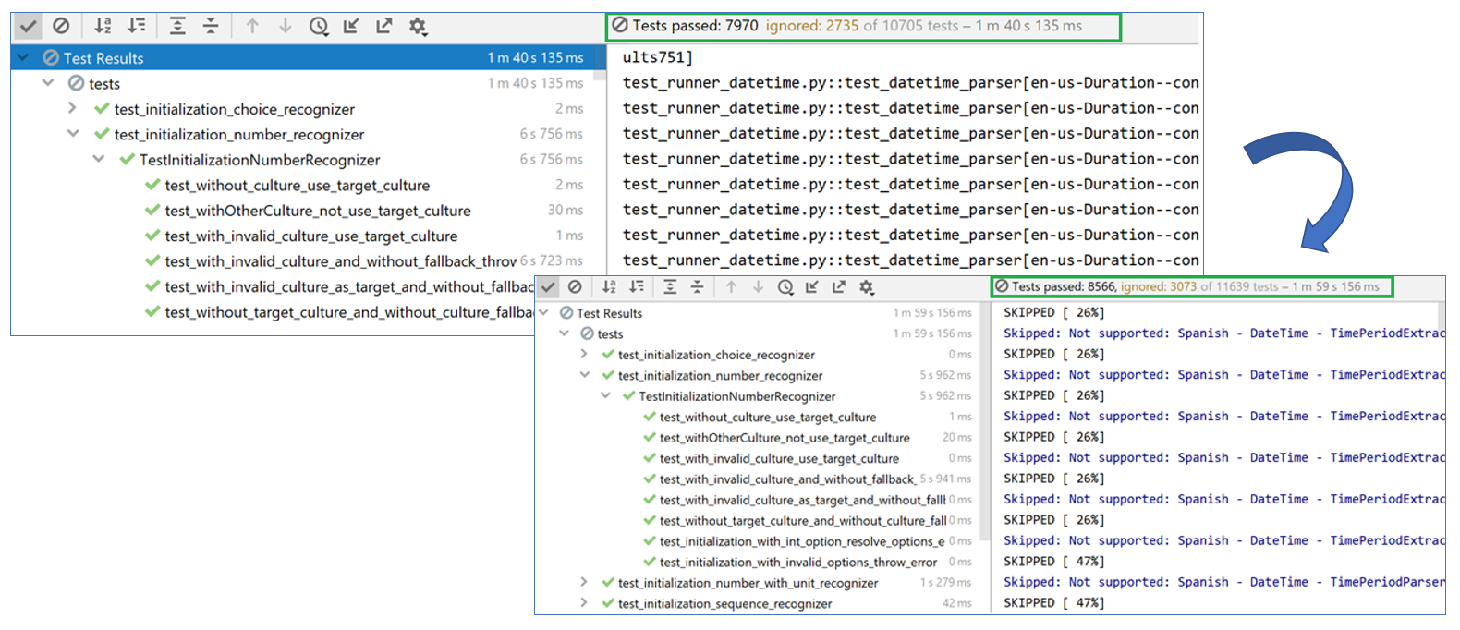Go to next failed test in 1 m 59 s panel
Viewport: 1460px width, 630px height.
[x=758, y=287]
